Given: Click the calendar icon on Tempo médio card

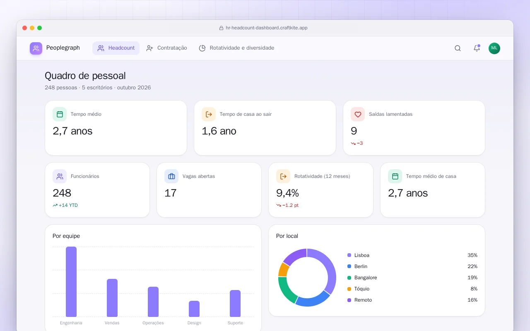Looking at the screenshot, I should pyautogui.click(x=60, y=114).
